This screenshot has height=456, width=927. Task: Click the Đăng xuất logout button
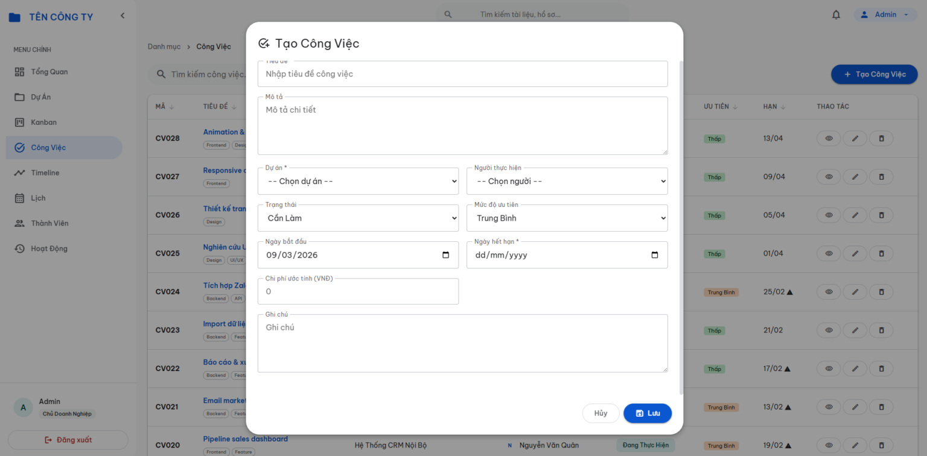tap(68, 440)
